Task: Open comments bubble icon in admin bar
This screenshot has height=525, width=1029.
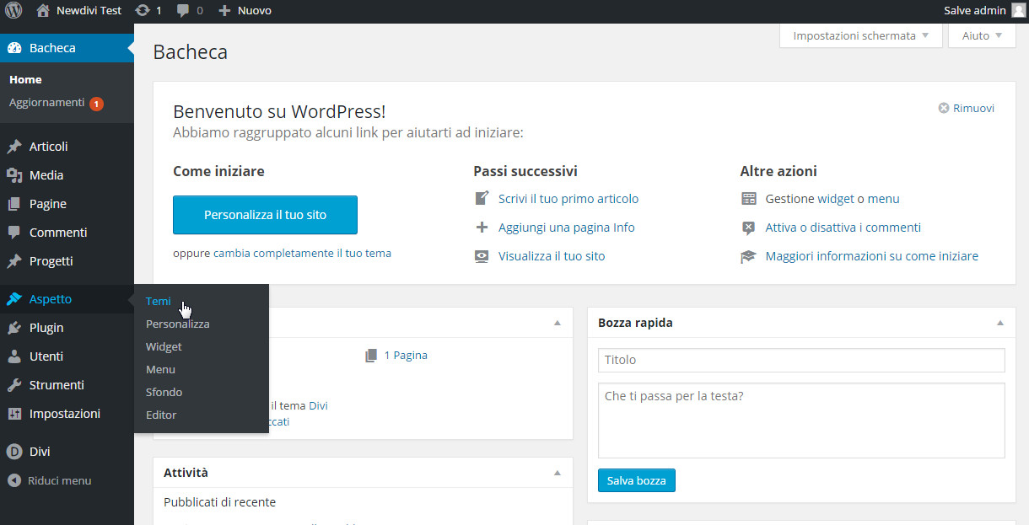Action: [x=183, y=11]
